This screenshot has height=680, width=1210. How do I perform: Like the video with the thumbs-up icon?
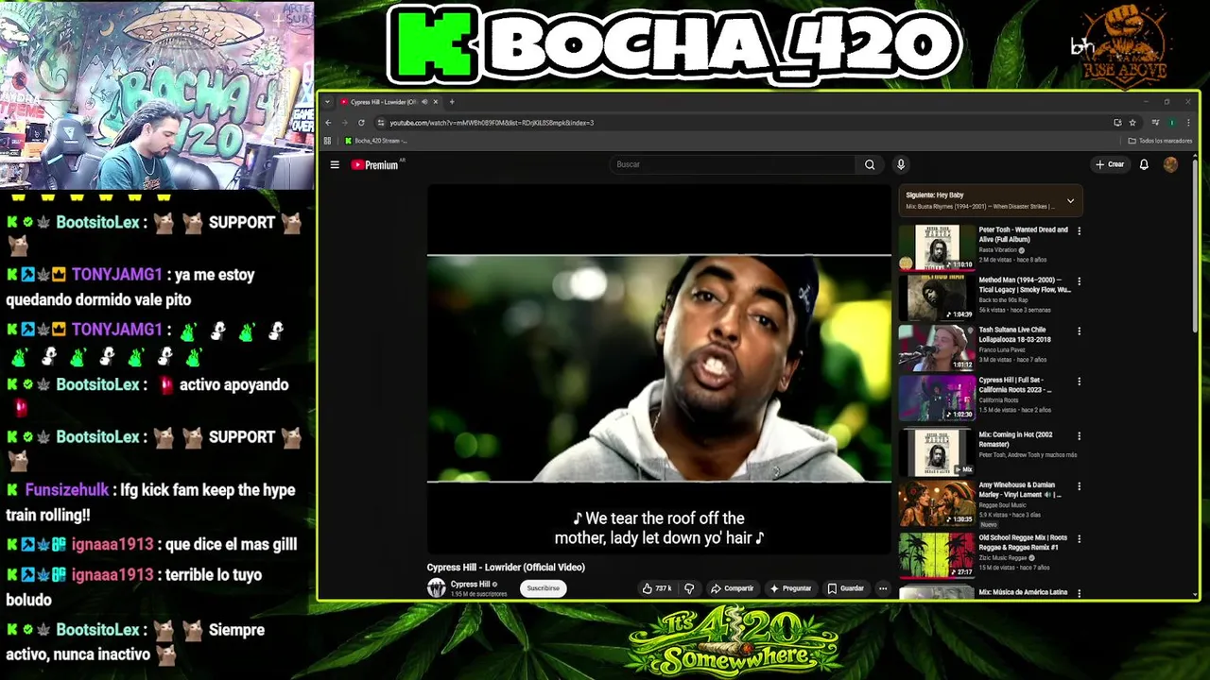pos(648,588)
